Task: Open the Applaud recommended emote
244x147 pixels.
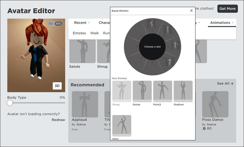Action: coord(85,104)
